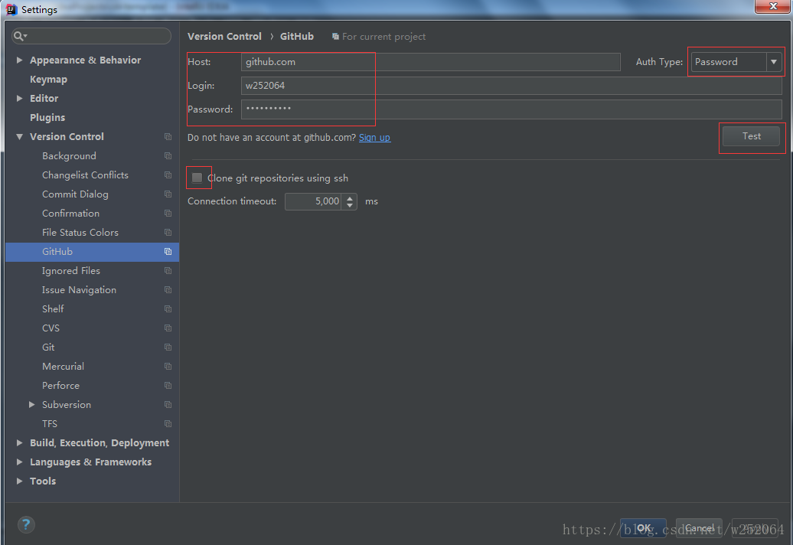This screenshot has width=793, height=545.
Task: Select Shelf settings
Action: 53,309
